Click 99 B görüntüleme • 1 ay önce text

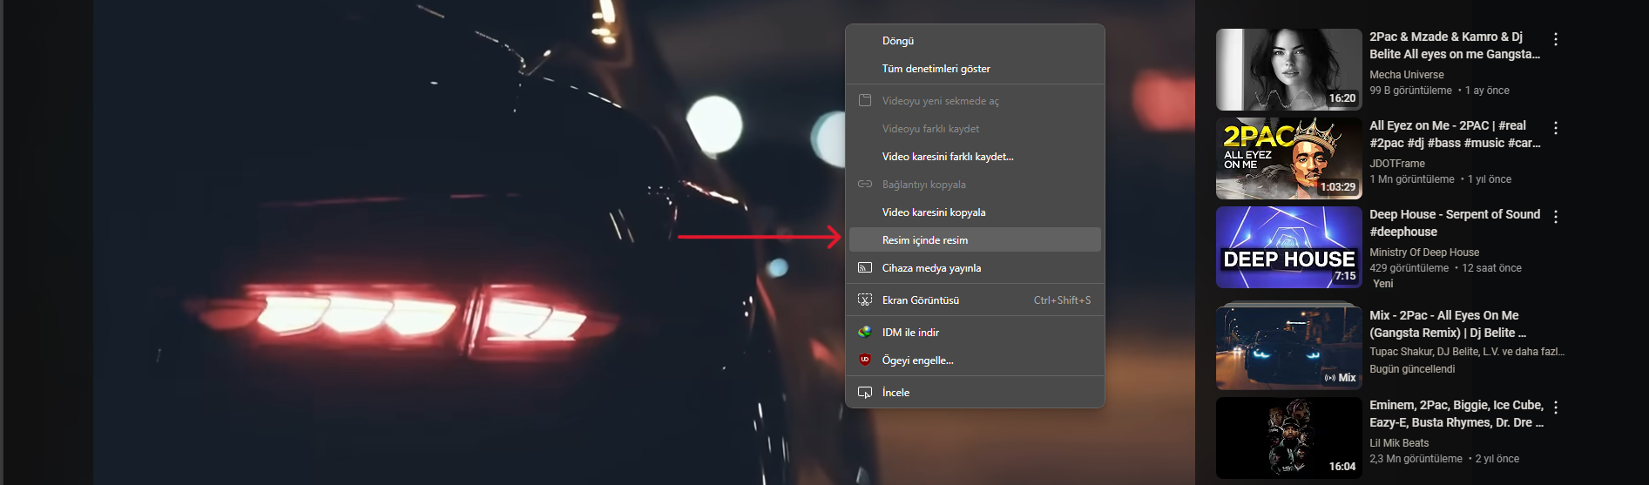(1439, 91)
